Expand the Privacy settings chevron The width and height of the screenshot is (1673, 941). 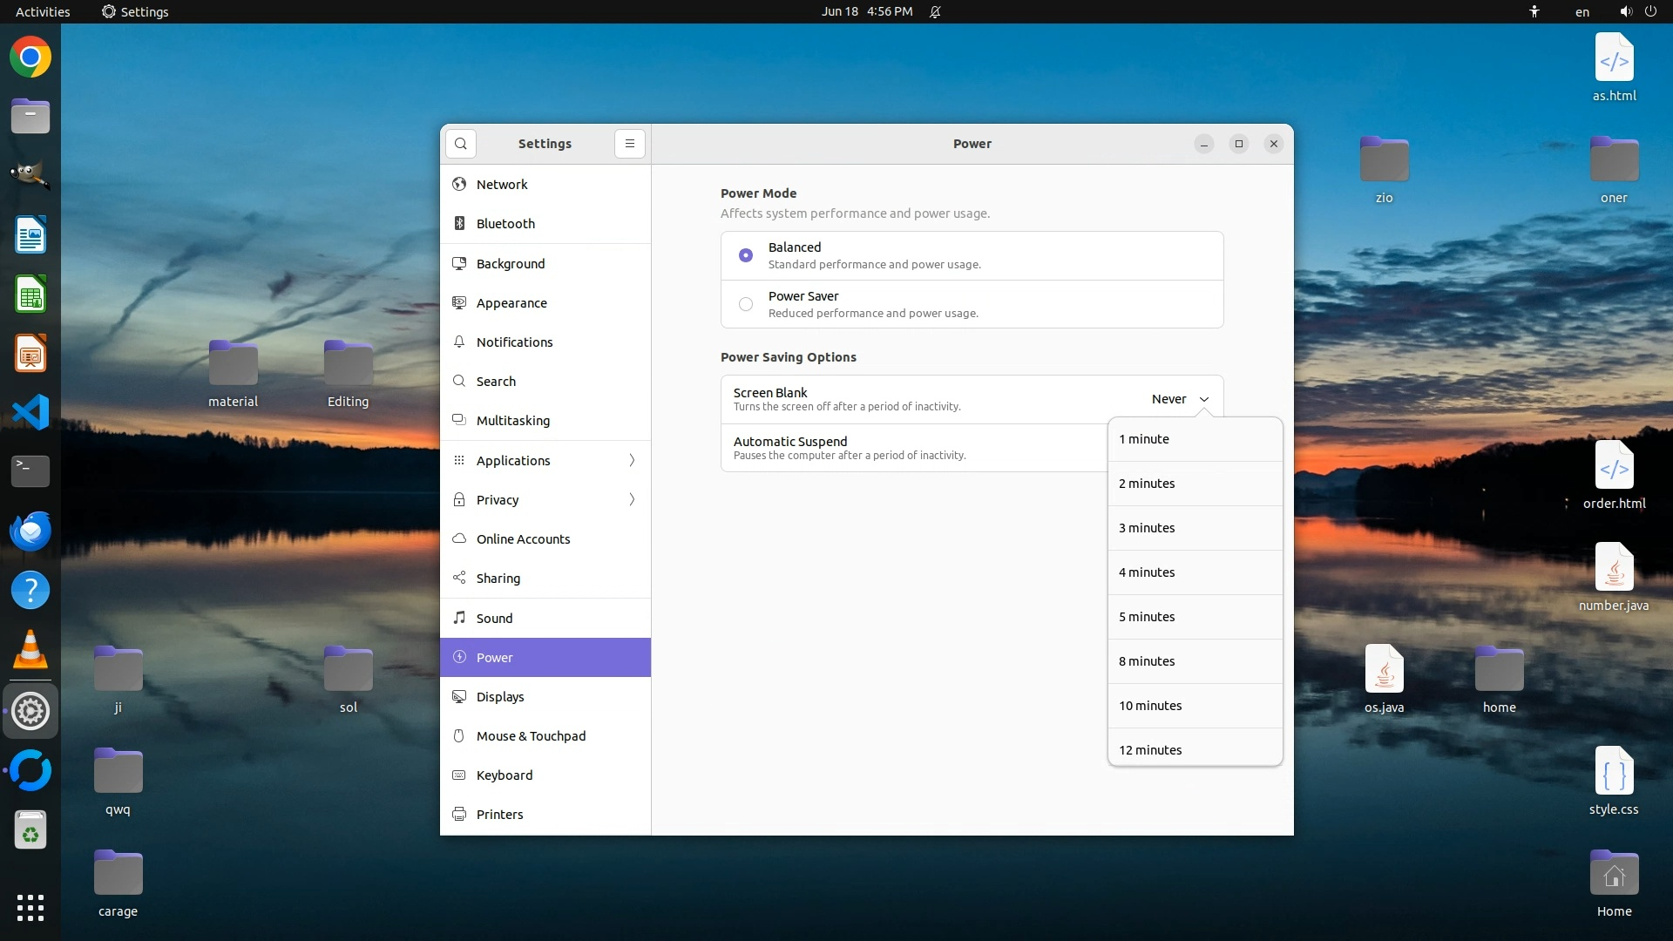(632, 500)
